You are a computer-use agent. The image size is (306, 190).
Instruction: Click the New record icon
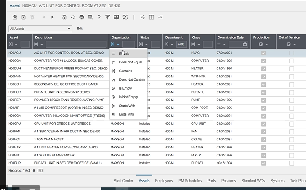pos(23,17)
